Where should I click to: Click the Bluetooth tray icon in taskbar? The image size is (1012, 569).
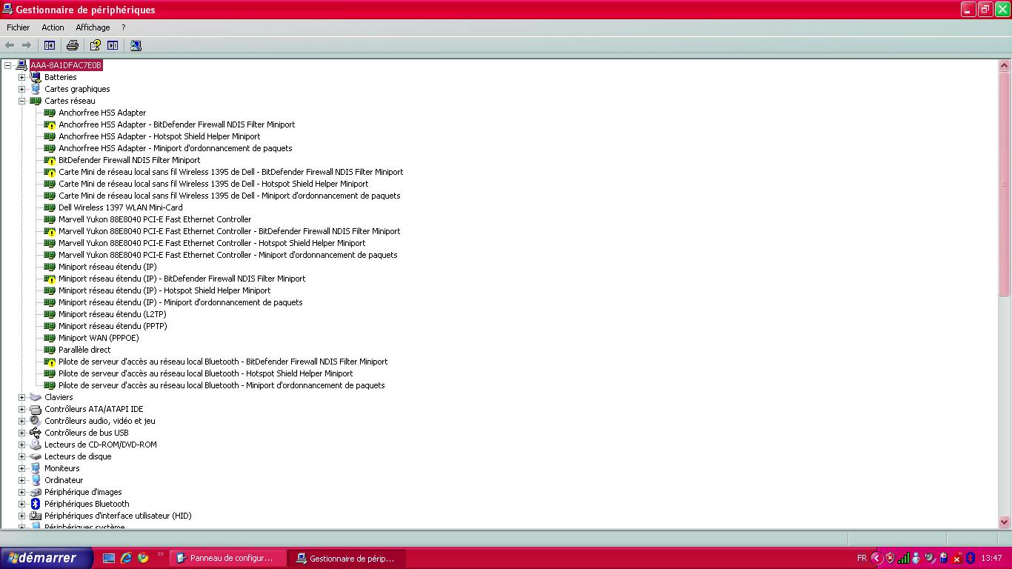pos(970,558)
